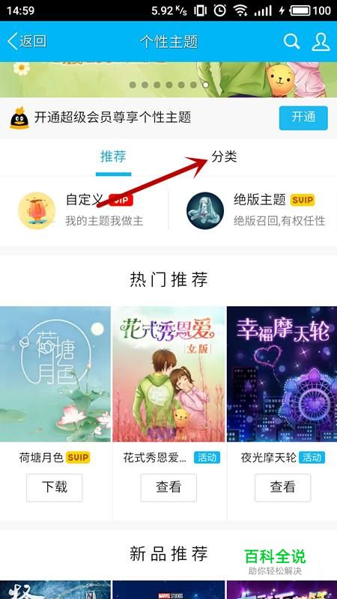
Task: Tap 下载 under 荷塘月色
Action: tap(55, 487)
